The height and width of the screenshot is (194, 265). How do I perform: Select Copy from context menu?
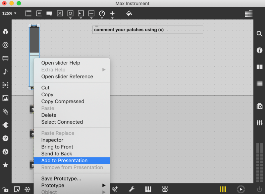coord(72,94)
